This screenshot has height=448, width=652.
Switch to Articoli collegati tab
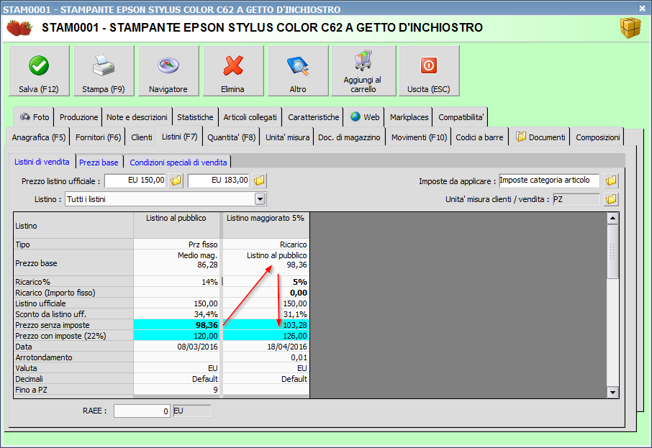click(x=250, y=117)
